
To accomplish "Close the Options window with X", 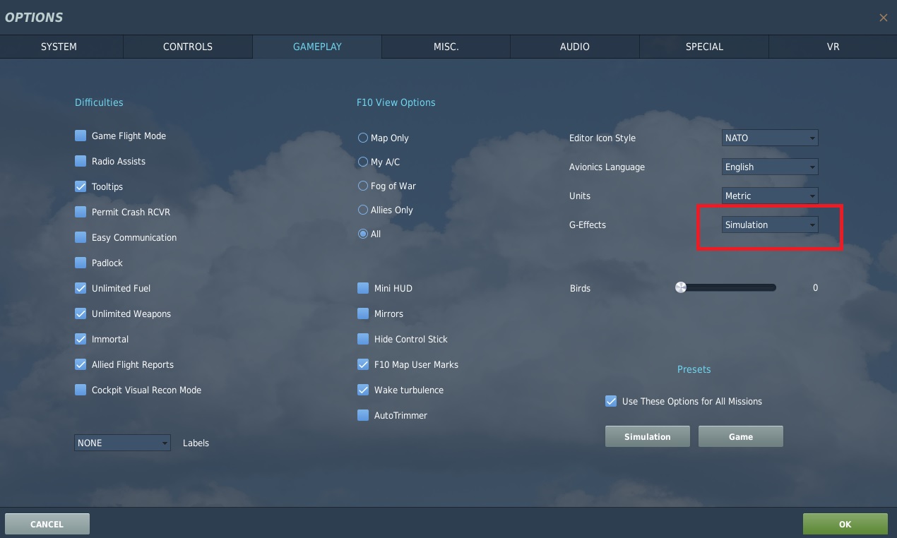I will tap(883, 18).
